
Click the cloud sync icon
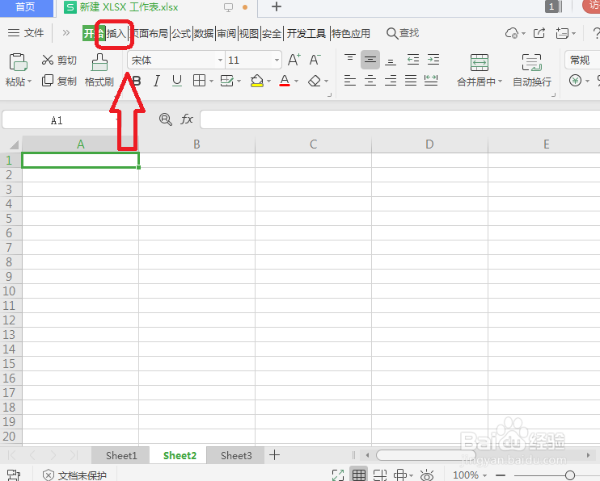[x=512, y=33]
